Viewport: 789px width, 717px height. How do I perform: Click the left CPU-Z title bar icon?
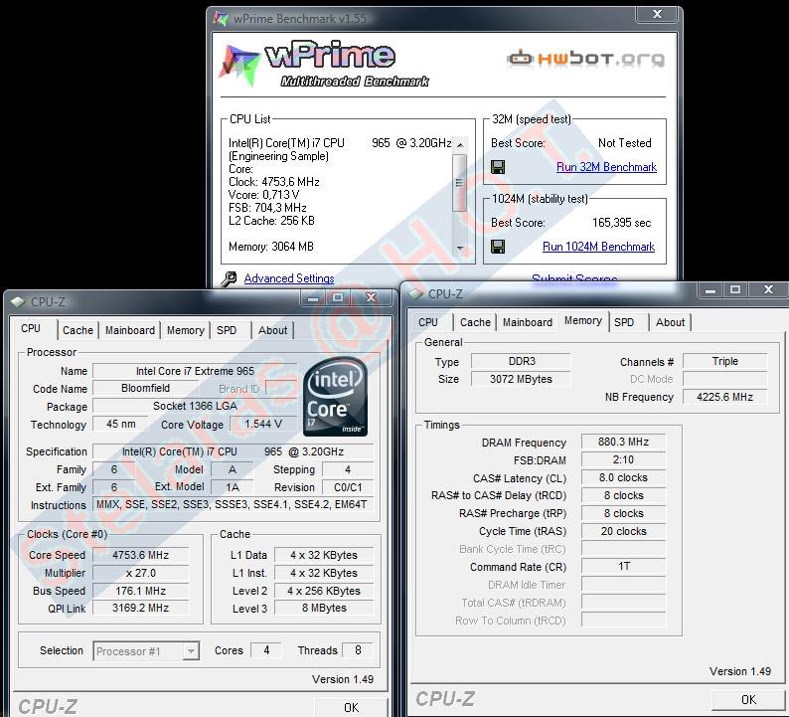(18, 301)
